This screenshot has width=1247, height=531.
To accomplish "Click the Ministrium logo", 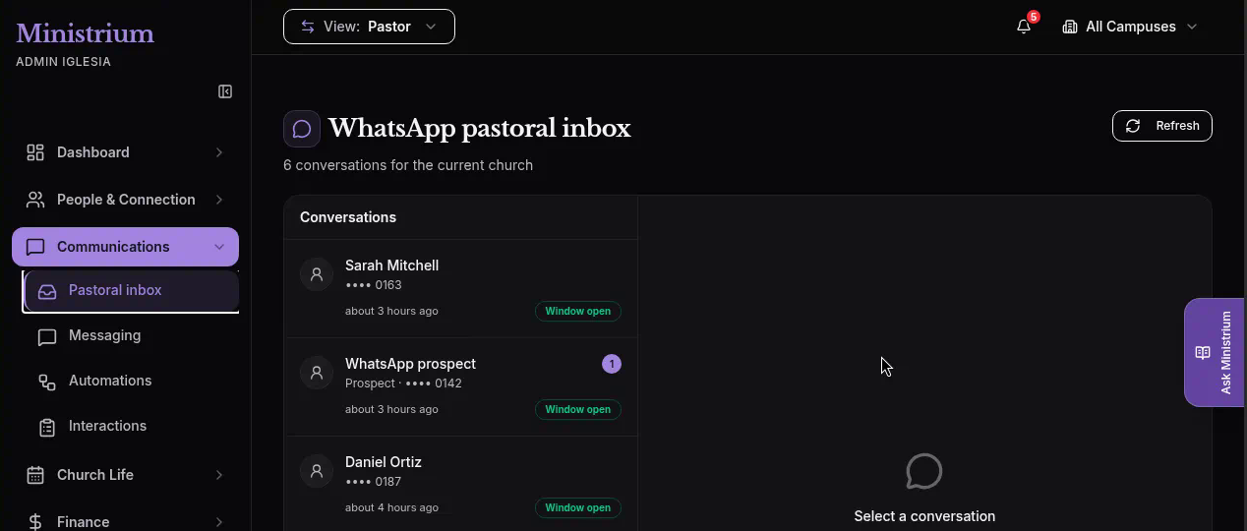I will click(x=85, y=33).
